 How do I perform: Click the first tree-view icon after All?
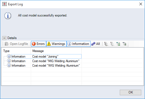pyautogui.click(x=106, y=44)
